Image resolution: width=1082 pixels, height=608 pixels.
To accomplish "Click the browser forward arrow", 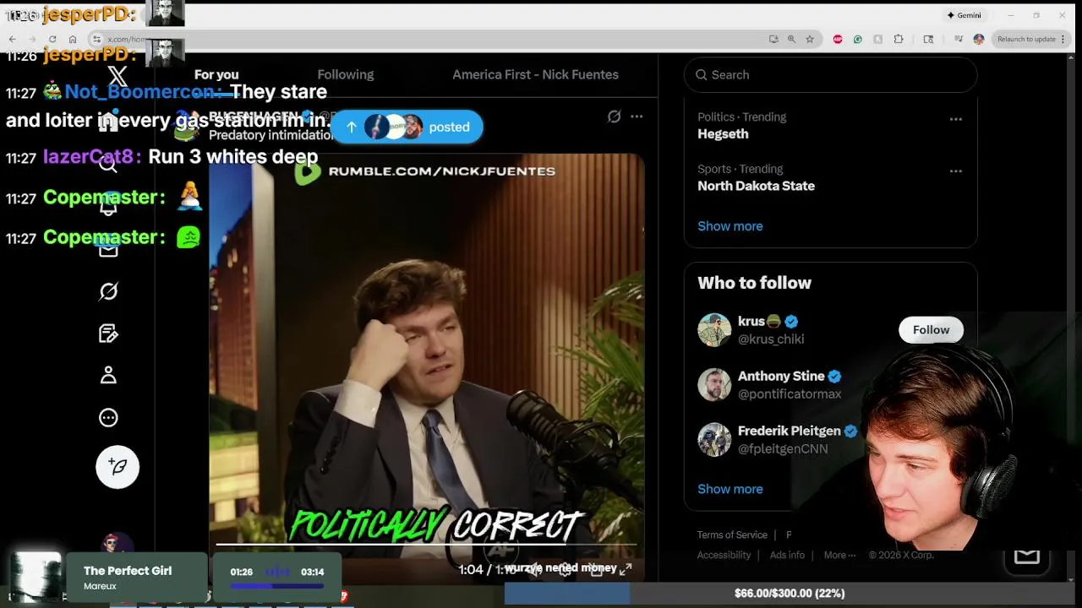I will [32, 39].
